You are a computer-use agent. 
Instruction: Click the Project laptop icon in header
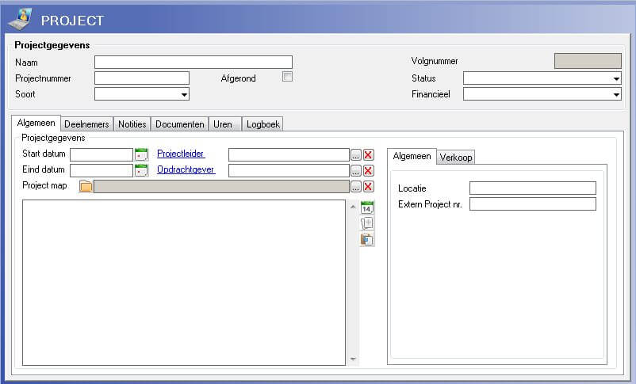coord(21,19)
